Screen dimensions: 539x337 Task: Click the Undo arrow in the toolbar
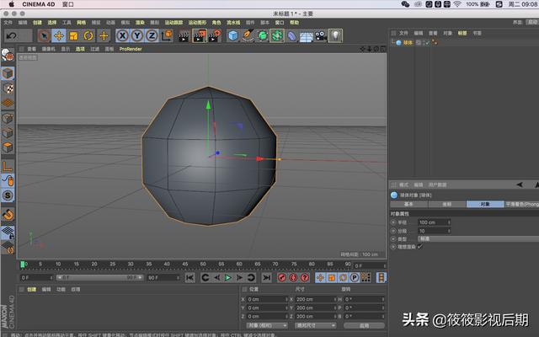(11, 35)
